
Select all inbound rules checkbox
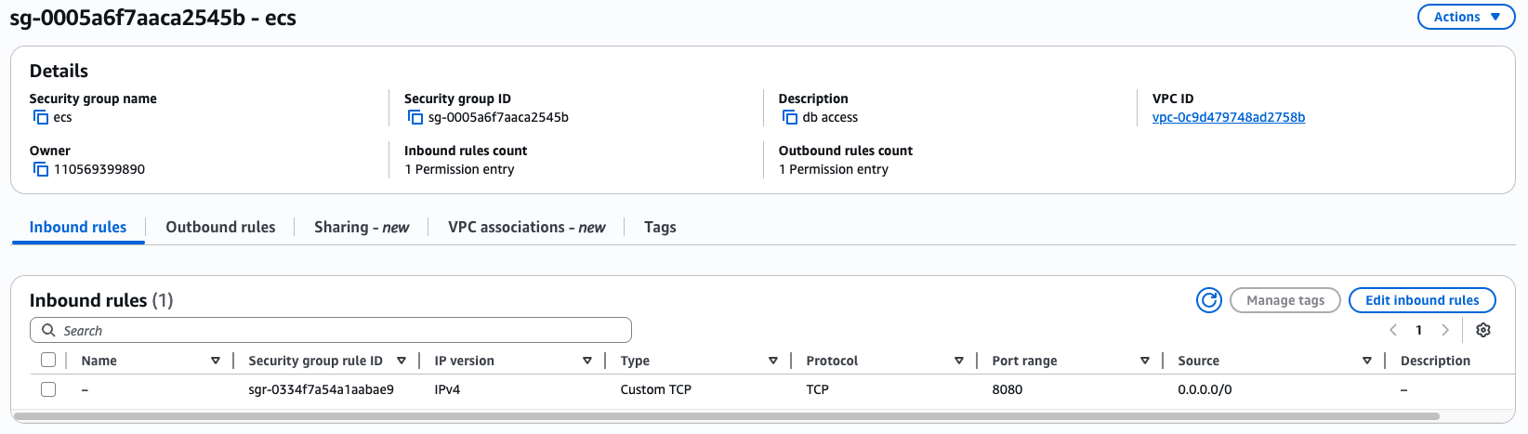[48, 360]
